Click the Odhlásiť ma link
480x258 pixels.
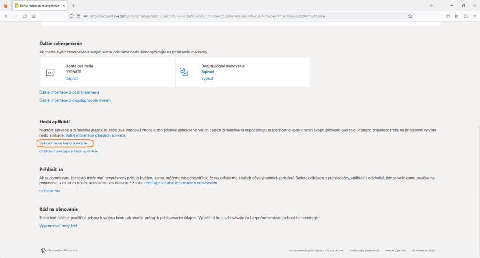[x=50, y=191]
